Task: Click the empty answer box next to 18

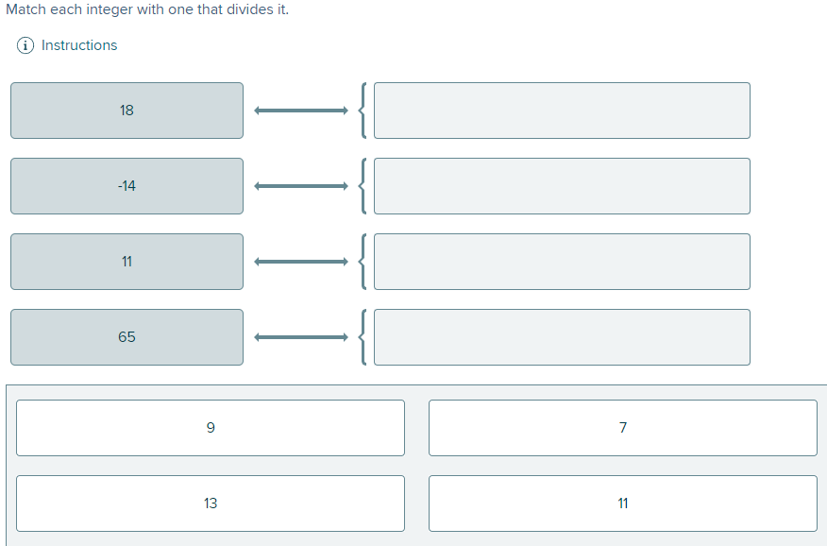Action: [561, 111]
